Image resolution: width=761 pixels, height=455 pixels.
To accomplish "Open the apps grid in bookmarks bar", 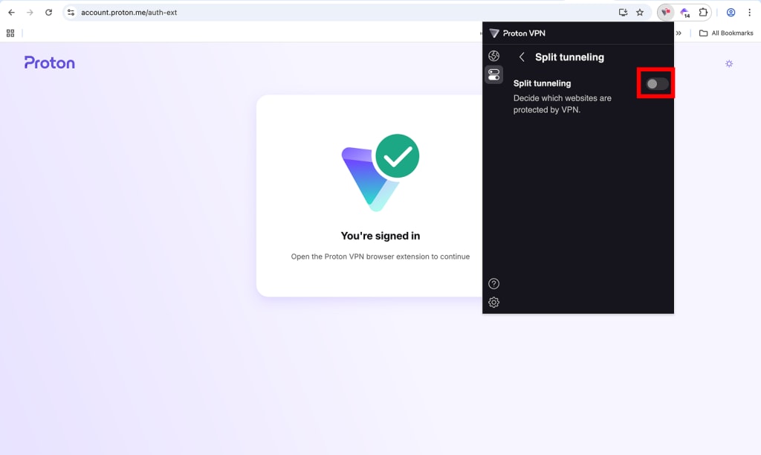I will 10,33.
